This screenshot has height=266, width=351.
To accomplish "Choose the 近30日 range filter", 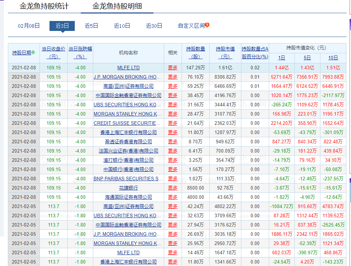I will 154,26.
